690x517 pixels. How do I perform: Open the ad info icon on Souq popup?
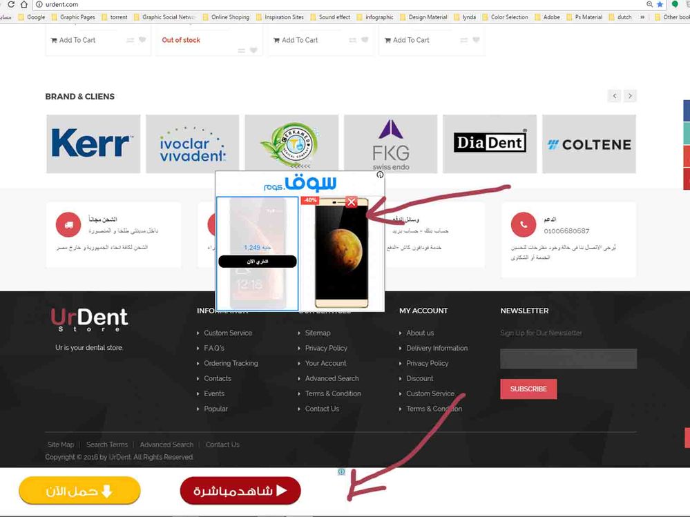380,175
